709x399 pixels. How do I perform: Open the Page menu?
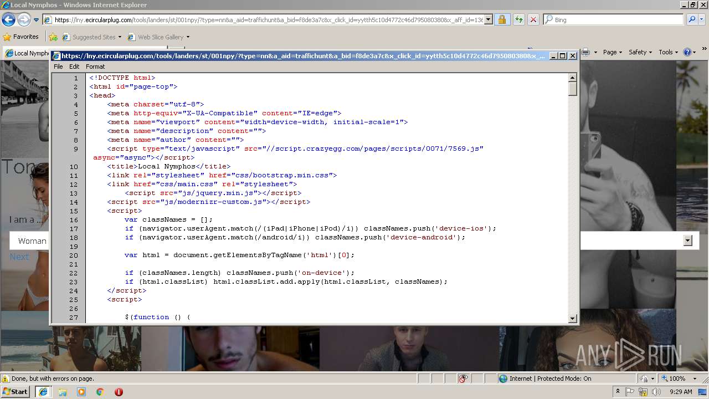[613, 52]
